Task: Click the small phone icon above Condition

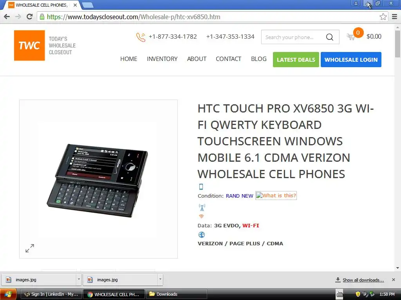Action: (x=201, y=187)
